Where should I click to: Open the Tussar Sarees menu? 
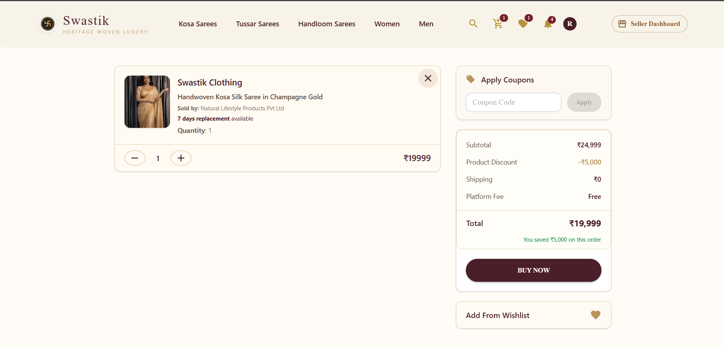click(x=257, y=24)
